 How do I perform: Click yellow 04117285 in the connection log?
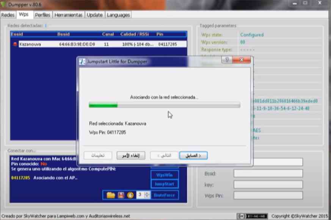[20, 178]
